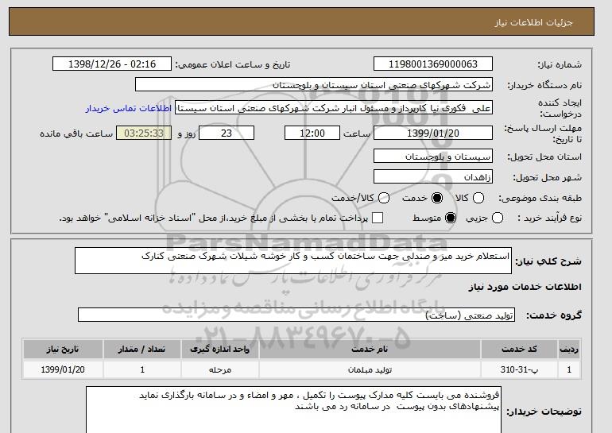Choose the متوسط purchase process option
This screenshot has height=433, width=612.
451,218
